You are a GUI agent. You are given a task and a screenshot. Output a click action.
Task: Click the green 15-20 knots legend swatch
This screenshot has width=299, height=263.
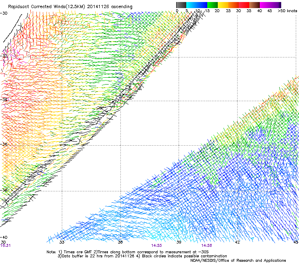[x=213, y=5]
